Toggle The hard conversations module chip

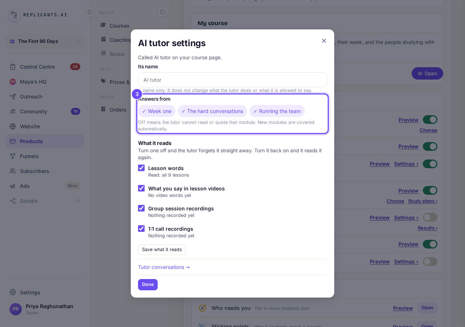click(212, 111)
